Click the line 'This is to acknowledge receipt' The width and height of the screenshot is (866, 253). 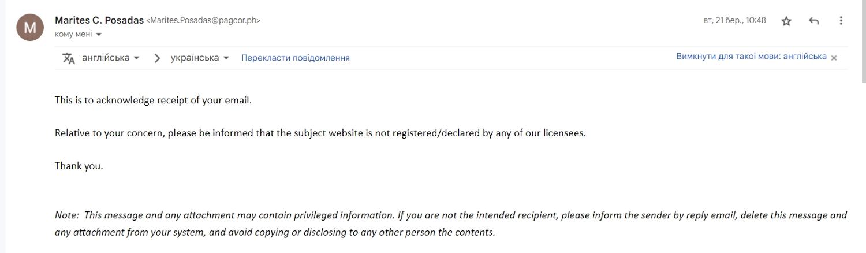click(153, 100)
